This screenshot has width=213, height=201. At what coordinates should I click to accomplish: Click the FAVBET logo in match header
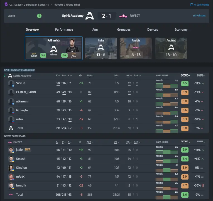[123, 16]
